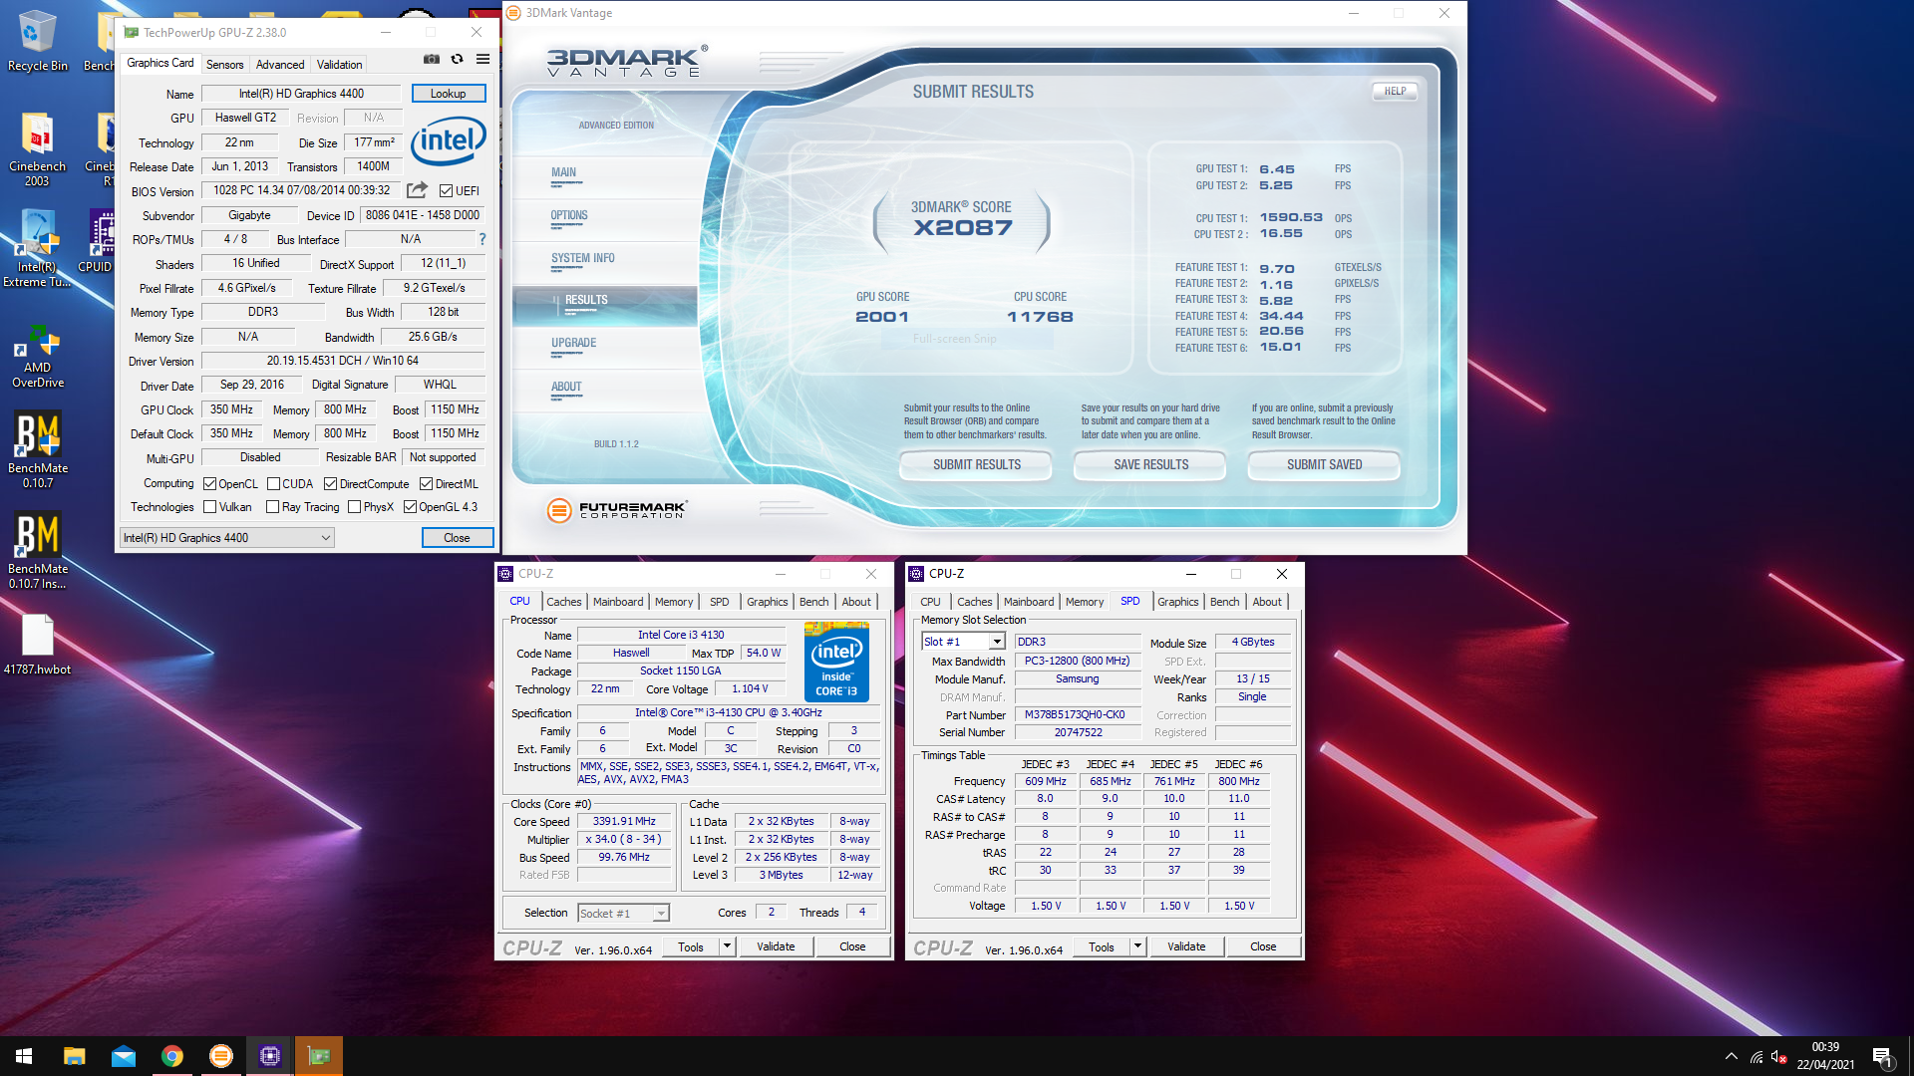This screenshot has width=1914, height=1076.
Task: Click the Lookup button in GPU-Z
Action: [449, 94]
